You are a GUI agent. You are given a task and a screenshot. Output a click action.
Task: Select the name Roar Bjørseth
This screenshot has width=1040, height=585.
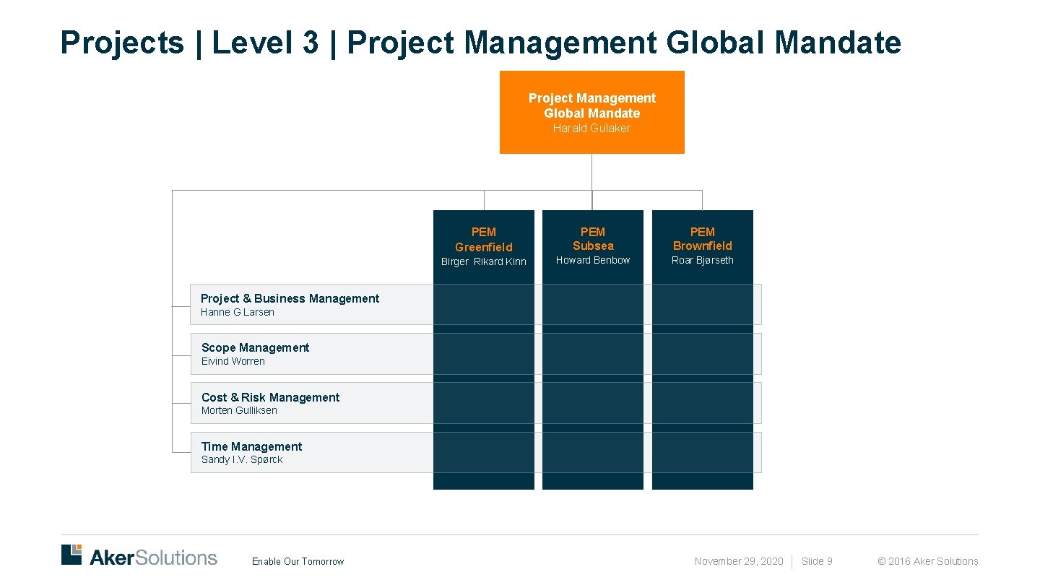click(x=703, y=260)
